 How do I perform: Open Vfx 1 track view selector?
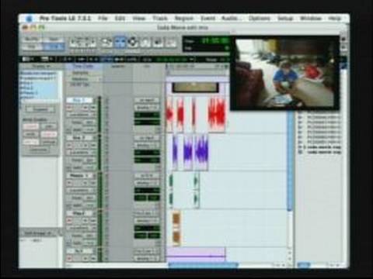pos(80,228)
